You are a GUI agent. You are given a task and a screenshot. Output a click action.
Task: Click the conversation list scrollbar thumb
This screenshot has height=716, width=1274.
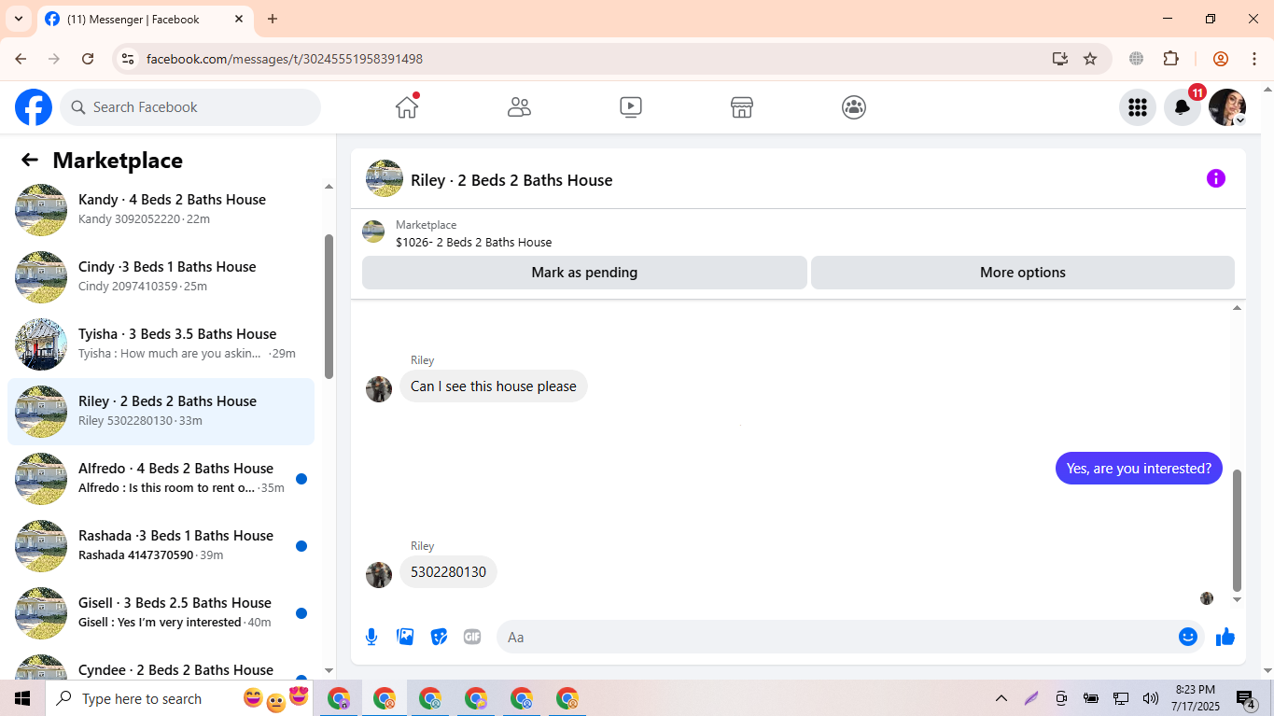click(329, 306)
